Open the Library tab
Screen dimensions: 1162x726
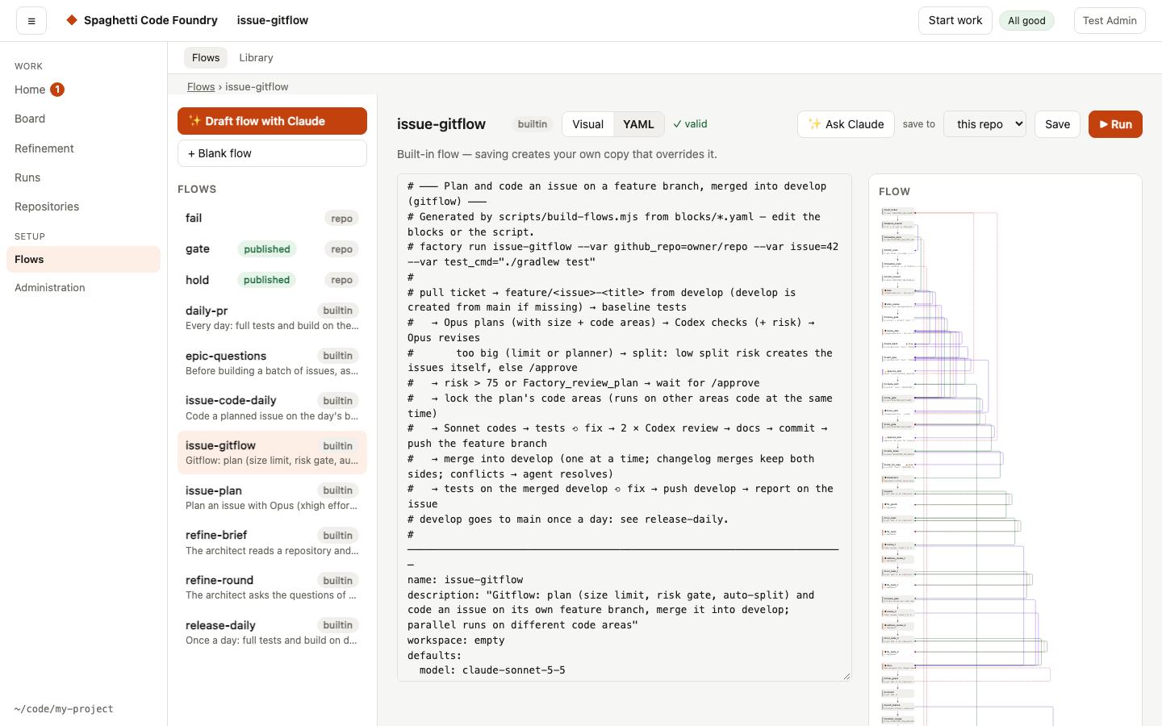[256, 58]
